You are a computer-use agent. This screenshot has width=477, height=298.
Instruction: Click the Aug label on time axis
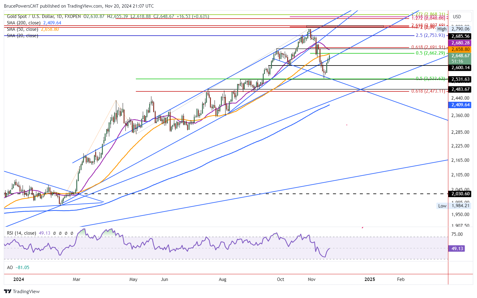[x=222, y=279]
